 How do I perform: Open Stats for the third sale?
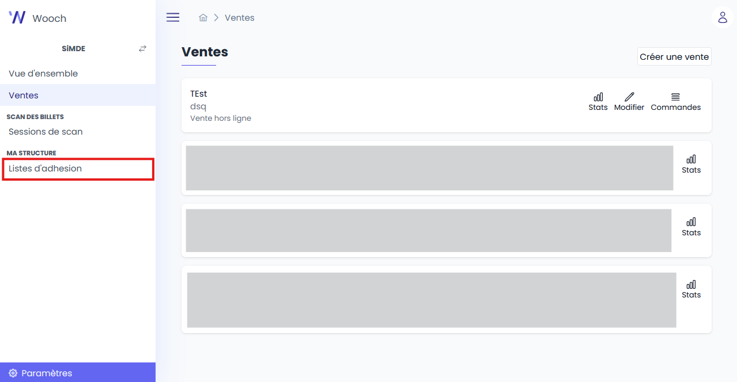691,227
